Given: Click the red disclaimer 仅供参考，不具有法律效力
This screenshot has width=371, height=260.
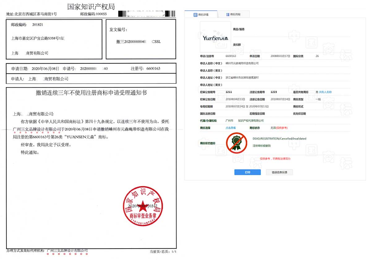Looking at the screenshot, I should (275, 159).
